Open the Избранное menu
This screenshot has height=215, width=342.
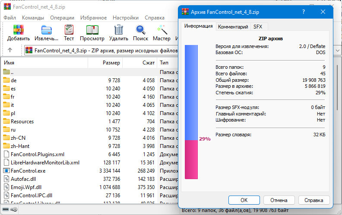[x=94, y=18]
